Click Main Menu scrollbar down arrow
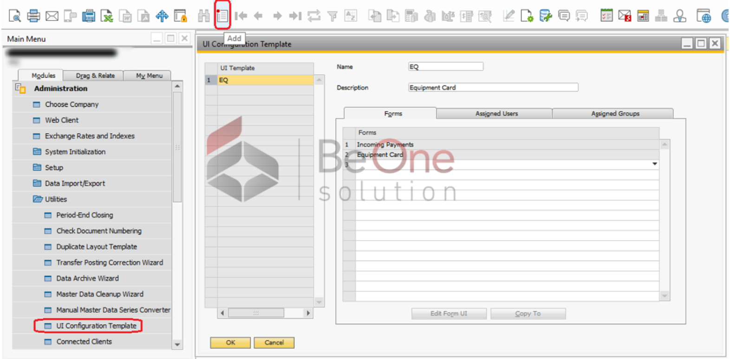The image size is (730, 359). tap(177, 344)
